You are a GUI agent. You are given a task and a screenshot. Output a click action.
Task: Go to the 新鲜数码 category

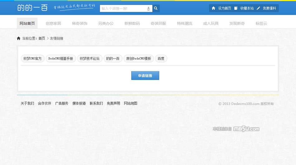pos(132,23)
